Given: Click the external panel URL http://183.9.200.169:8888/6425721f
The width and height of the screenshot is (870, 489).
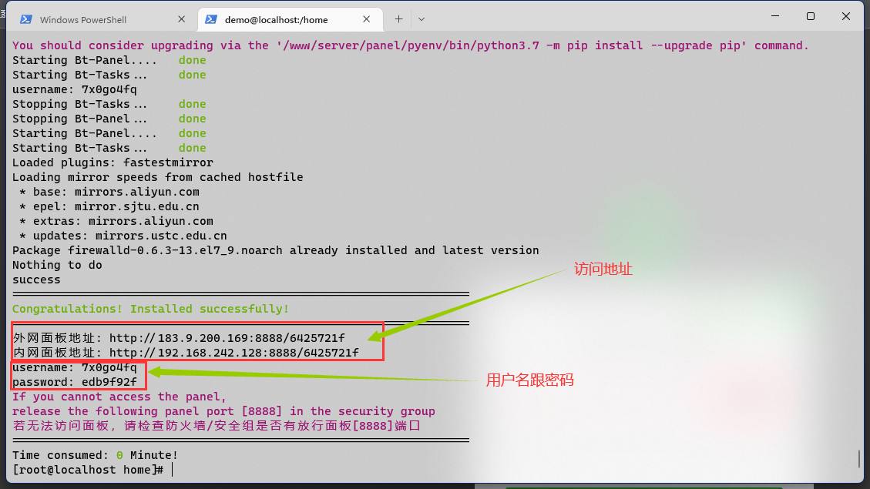Looking at the screenshot, I should pos(227,338).
